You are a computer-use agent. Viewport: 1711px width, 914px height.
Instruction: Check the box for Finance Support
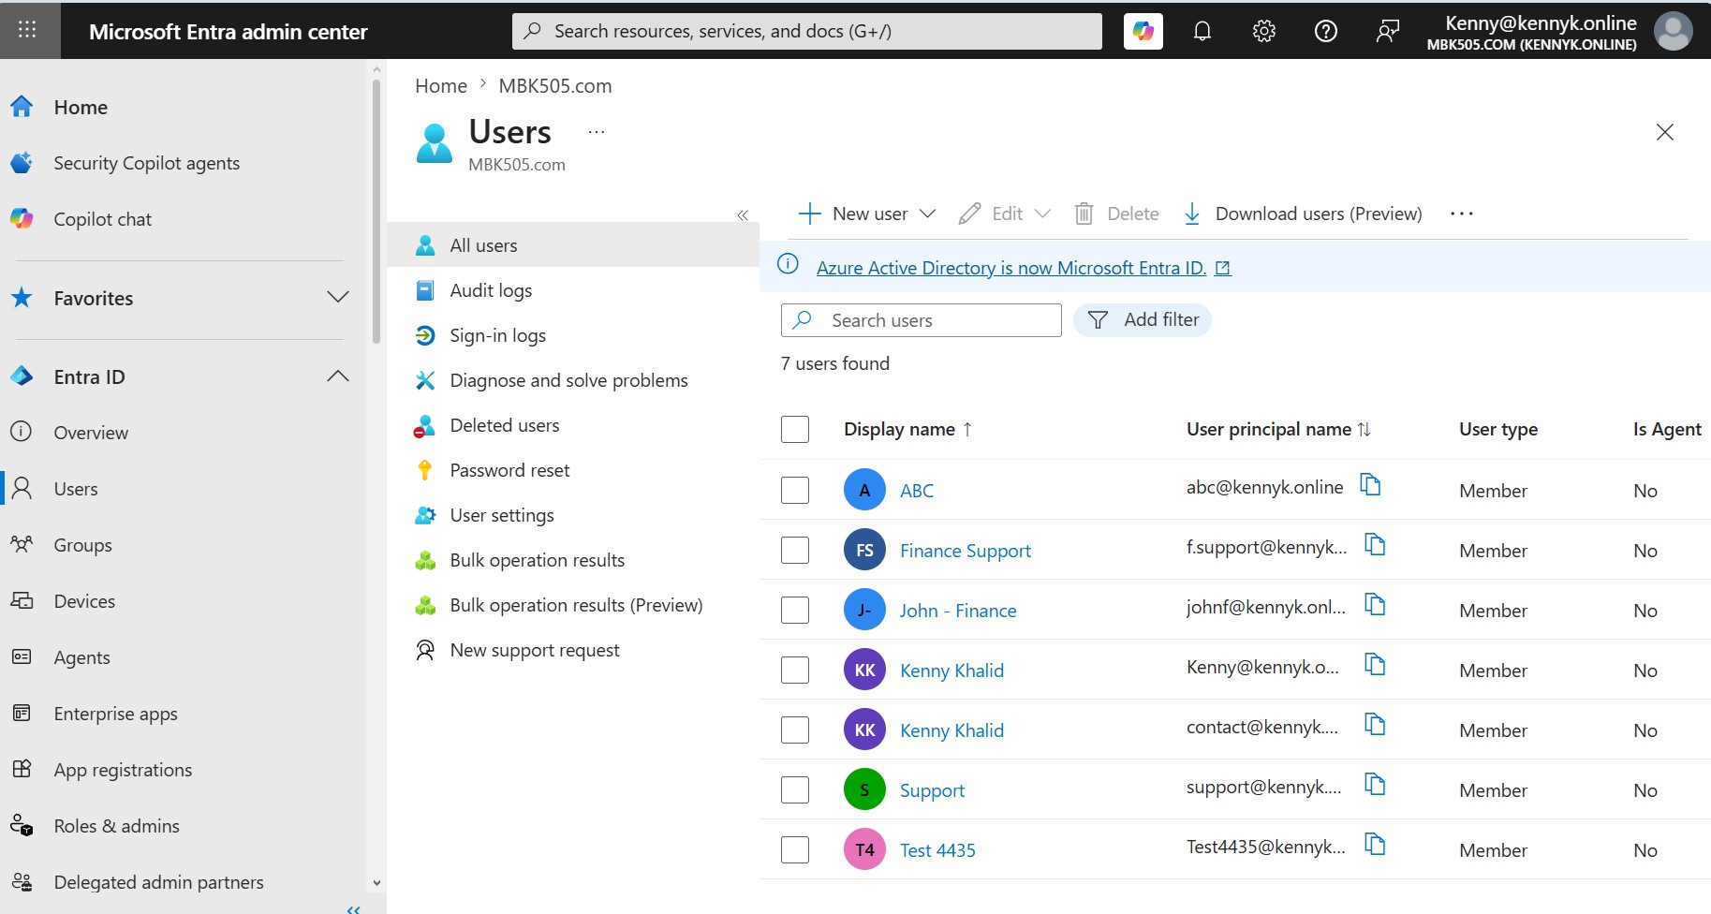click(795, 550)
